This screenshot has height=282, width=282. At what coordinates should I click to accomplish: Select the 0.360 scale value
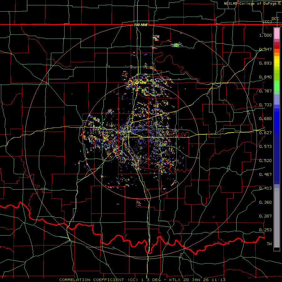pyautogui.click(x=265, y=202)
